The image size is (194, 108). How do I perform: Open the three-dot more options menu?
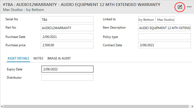pos(189,7)
